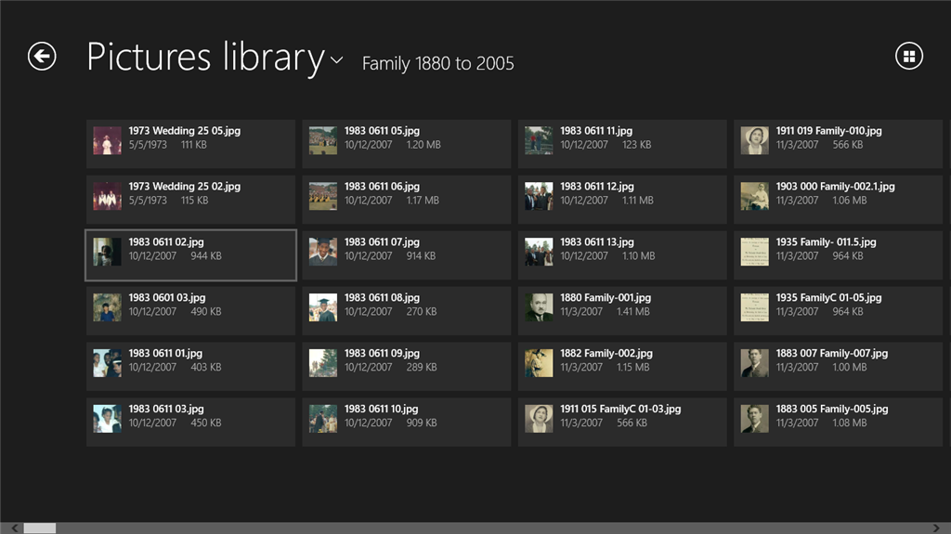Click 1.41 MB size of 1880 Family-001.jpg
951x534 pixels.
pyautogui.click(x=633, y=312)
